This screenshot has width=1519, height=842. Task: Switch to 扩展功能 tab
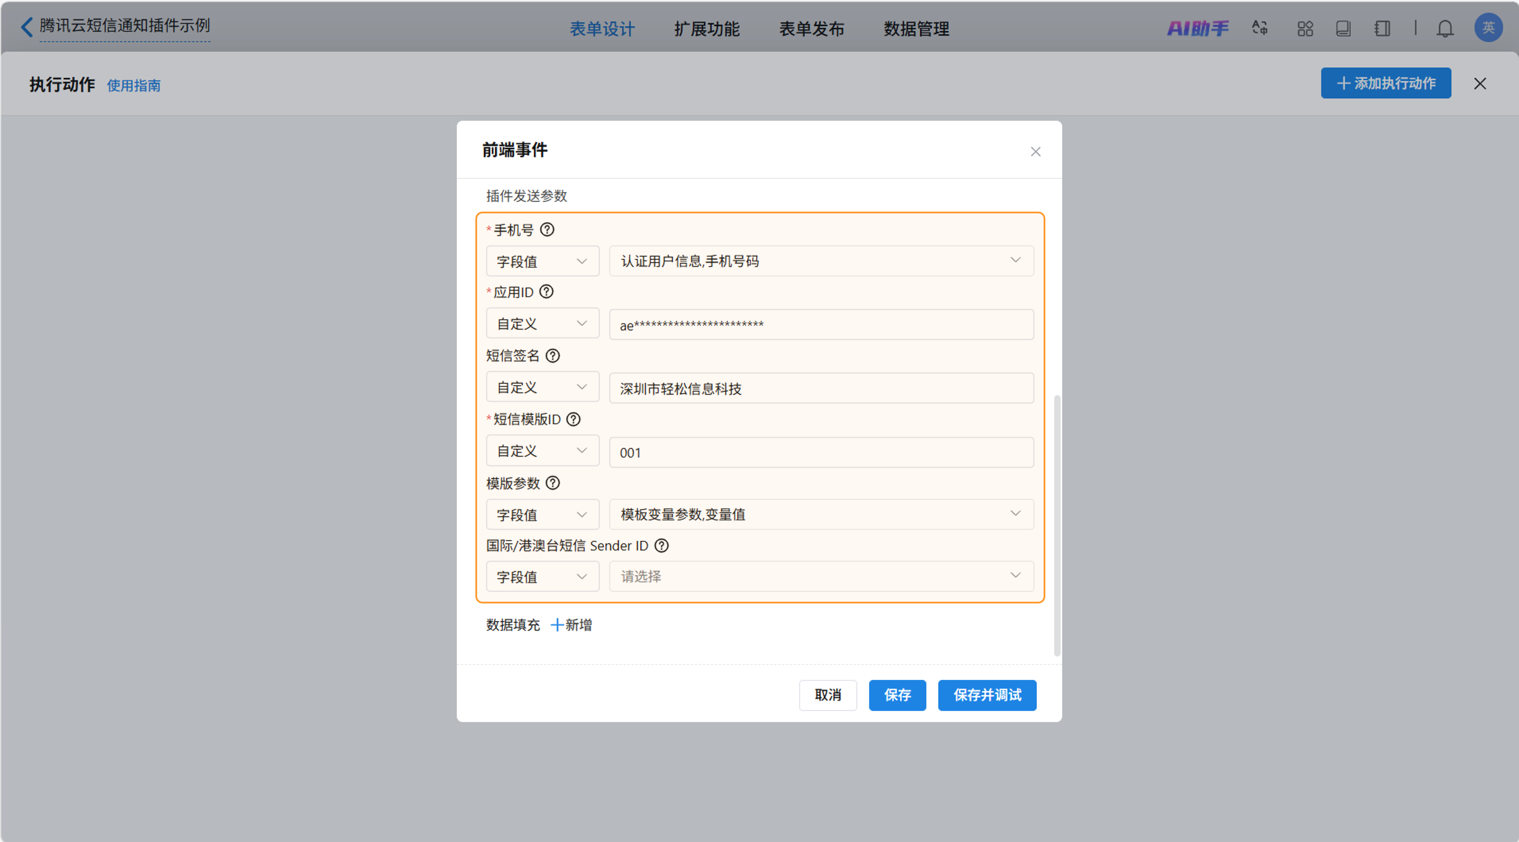[x=706, y=29]
